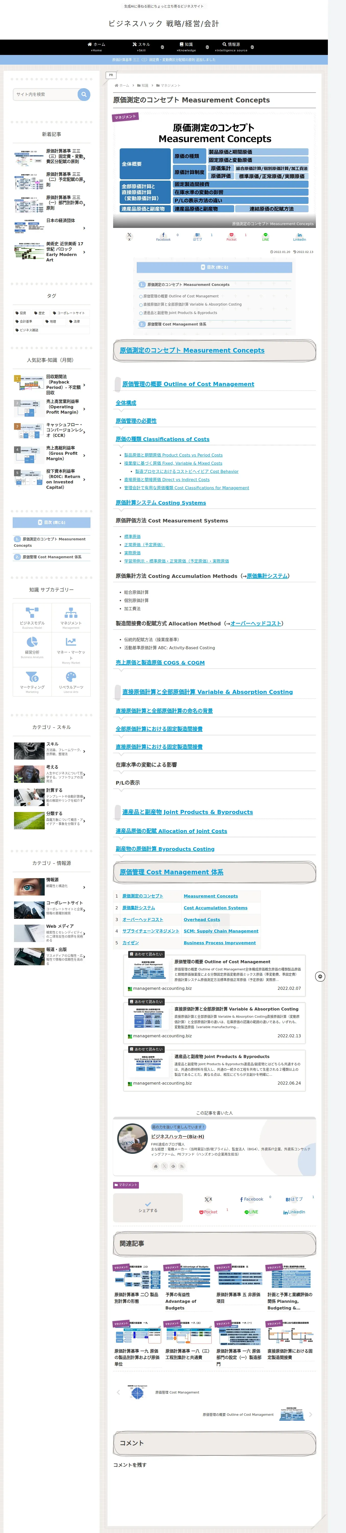Click マネジメント category label under author box

127,1185
